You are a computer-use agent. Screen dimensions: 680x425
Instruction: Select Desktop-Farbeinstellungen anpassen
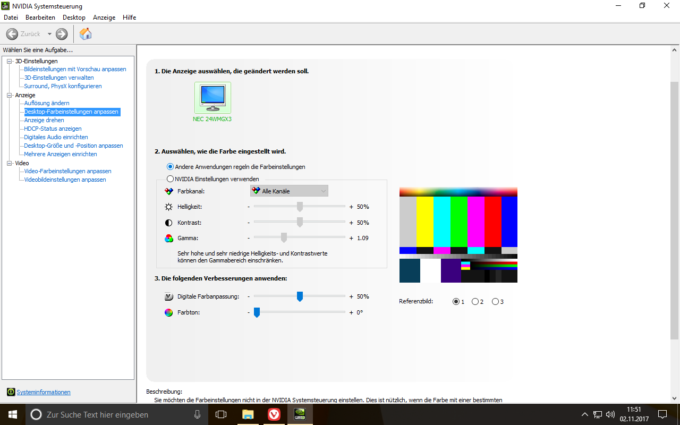pyautogui.click(x=72, y=112)
